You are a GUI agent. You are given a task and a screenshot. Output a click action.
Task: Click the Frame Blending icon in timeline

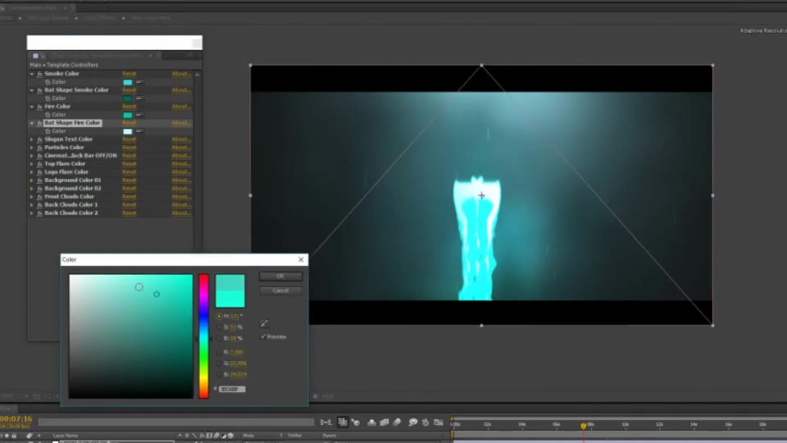(x=384, y=422)
